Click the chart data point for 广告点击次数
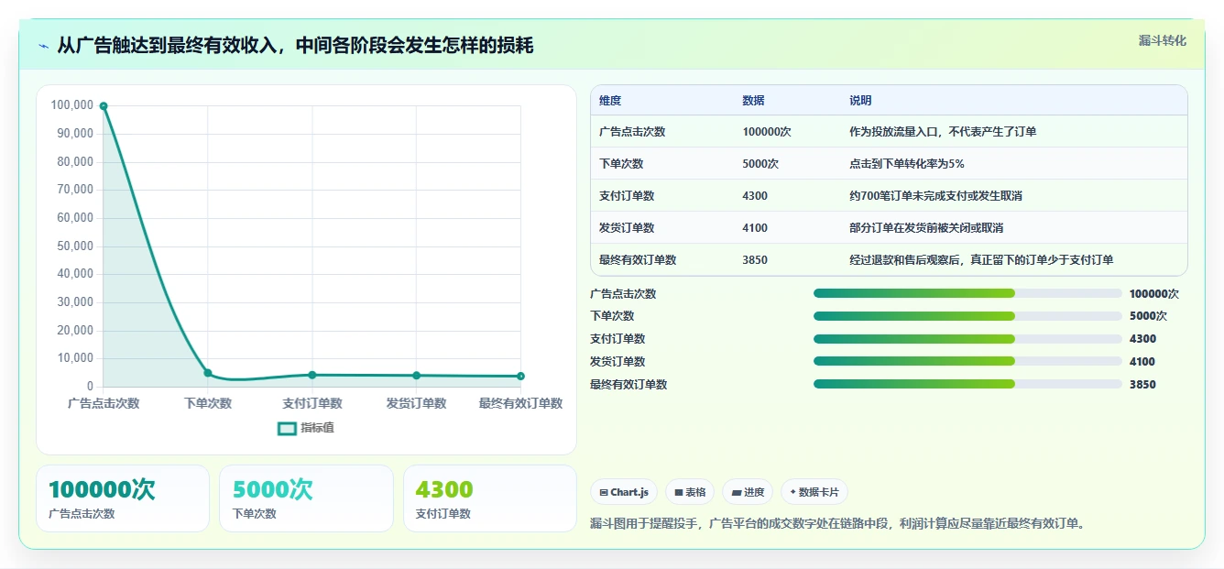 [104, 106]
